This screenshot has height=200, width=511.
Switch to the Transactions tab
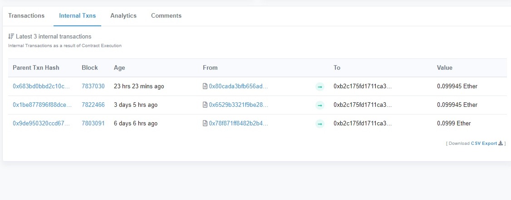click(26, 15)
